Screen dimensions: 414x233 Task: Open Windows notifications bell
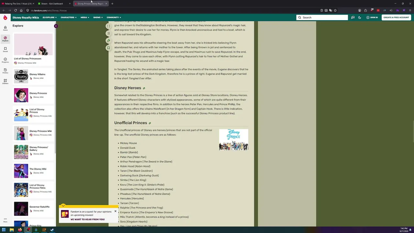(x=410, y=230)
